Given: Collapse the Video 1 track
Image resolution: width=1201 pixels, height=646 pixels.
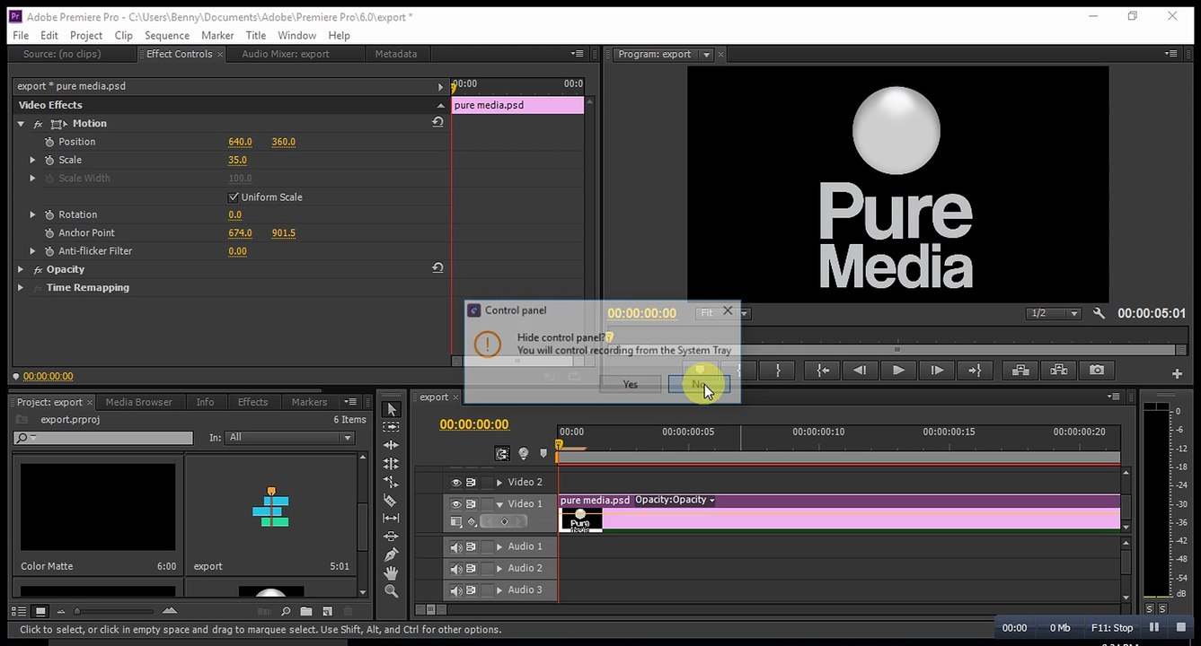Looking at the screenshot, I should [x=499, y=504].
